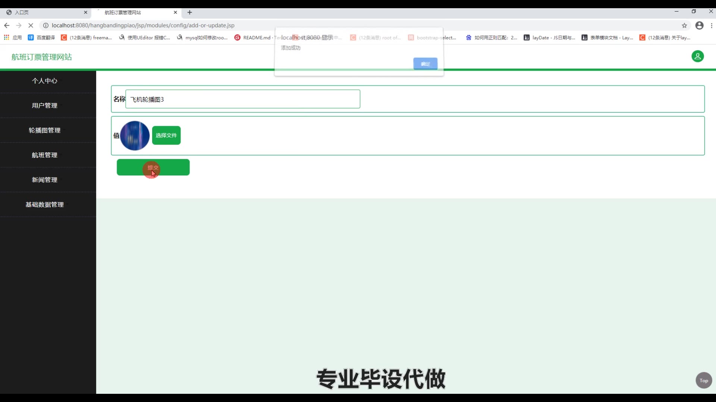Screen dimensions: 716x402
Task: Bookmark page with star icon
Action: [x=684, y=25]
